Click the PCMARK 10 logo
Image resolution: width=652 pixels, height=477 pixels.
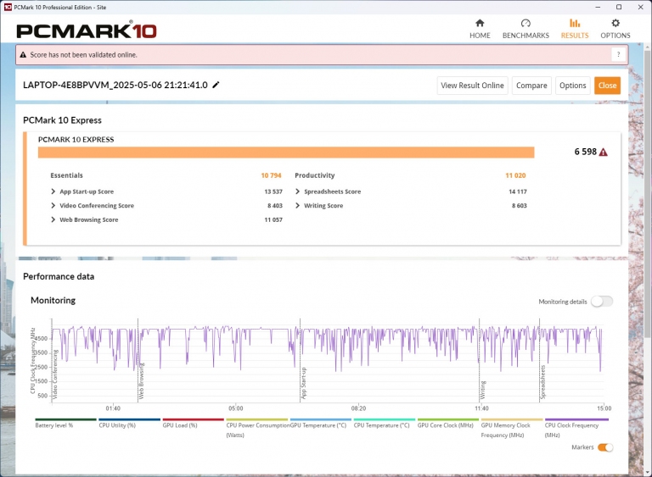87,31
